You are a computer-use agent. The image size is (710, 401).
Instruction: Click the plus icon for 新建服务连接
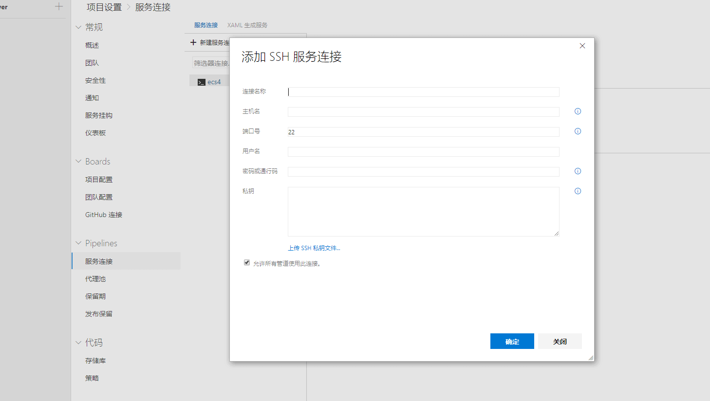pos(193,43)
